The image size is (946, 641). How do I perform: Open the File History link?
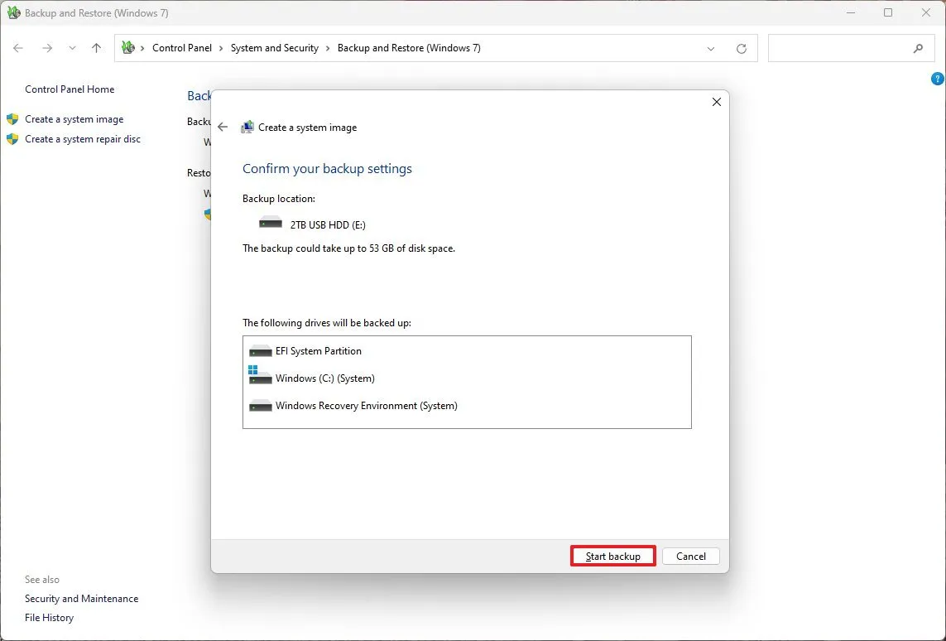pos(49,617)
